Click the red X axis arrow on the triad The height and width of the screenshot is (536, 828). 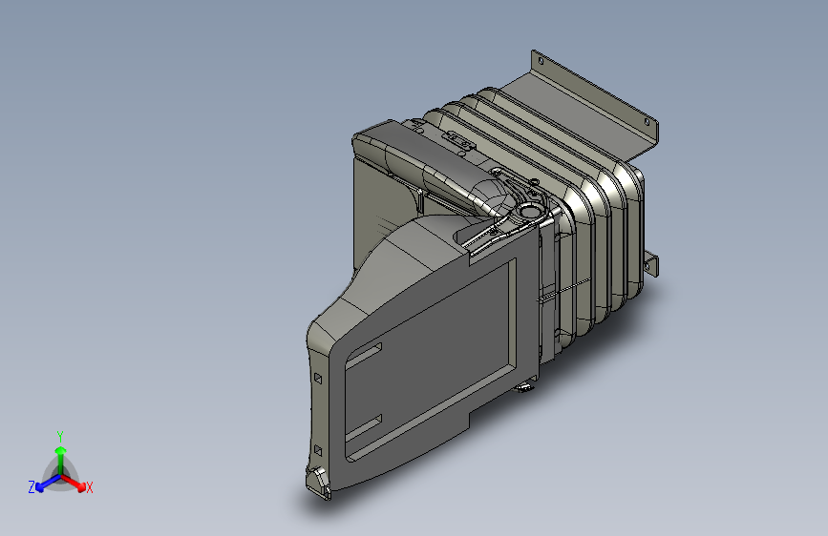click(74, 483)
